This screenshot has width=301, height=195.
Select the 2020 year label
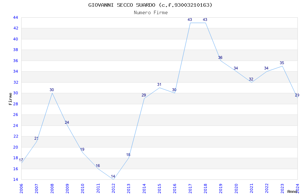[x=236, y=188]
